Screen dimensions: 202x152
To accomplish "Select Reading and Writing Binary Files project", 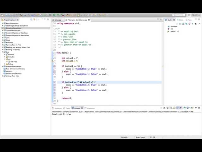I will [x=18, y=47].
